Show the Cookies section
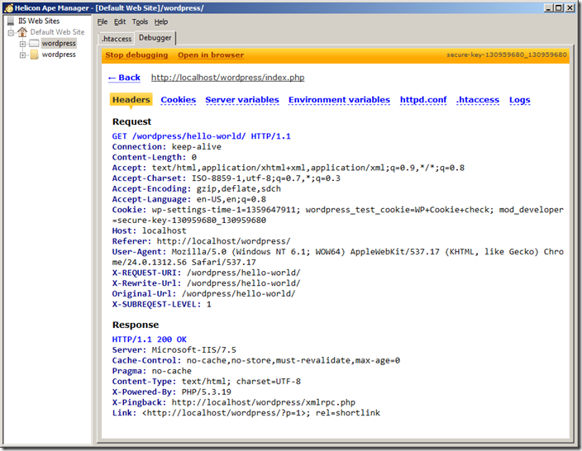582x451 pixels. tap(178, 100)
